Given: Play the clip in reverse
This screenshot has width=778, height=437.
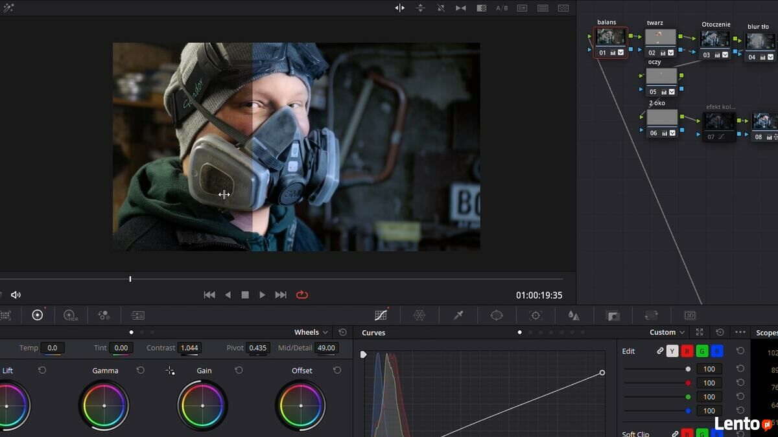Looking at the screenshot, I should click(228, 295).
